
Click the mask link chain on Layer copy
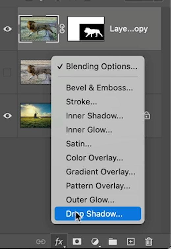tap(62, 29)
